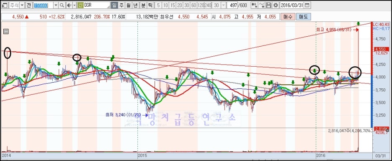
Task: Toggle the 일 daily period button
Action: [114, 5]
